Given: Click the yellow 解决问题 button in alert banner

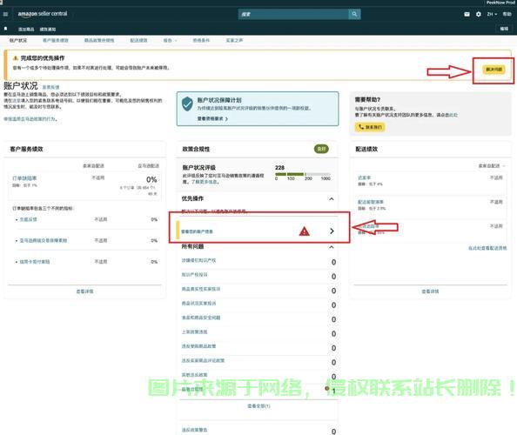Looking at the screenshot, I should click(x=493, y=70).
